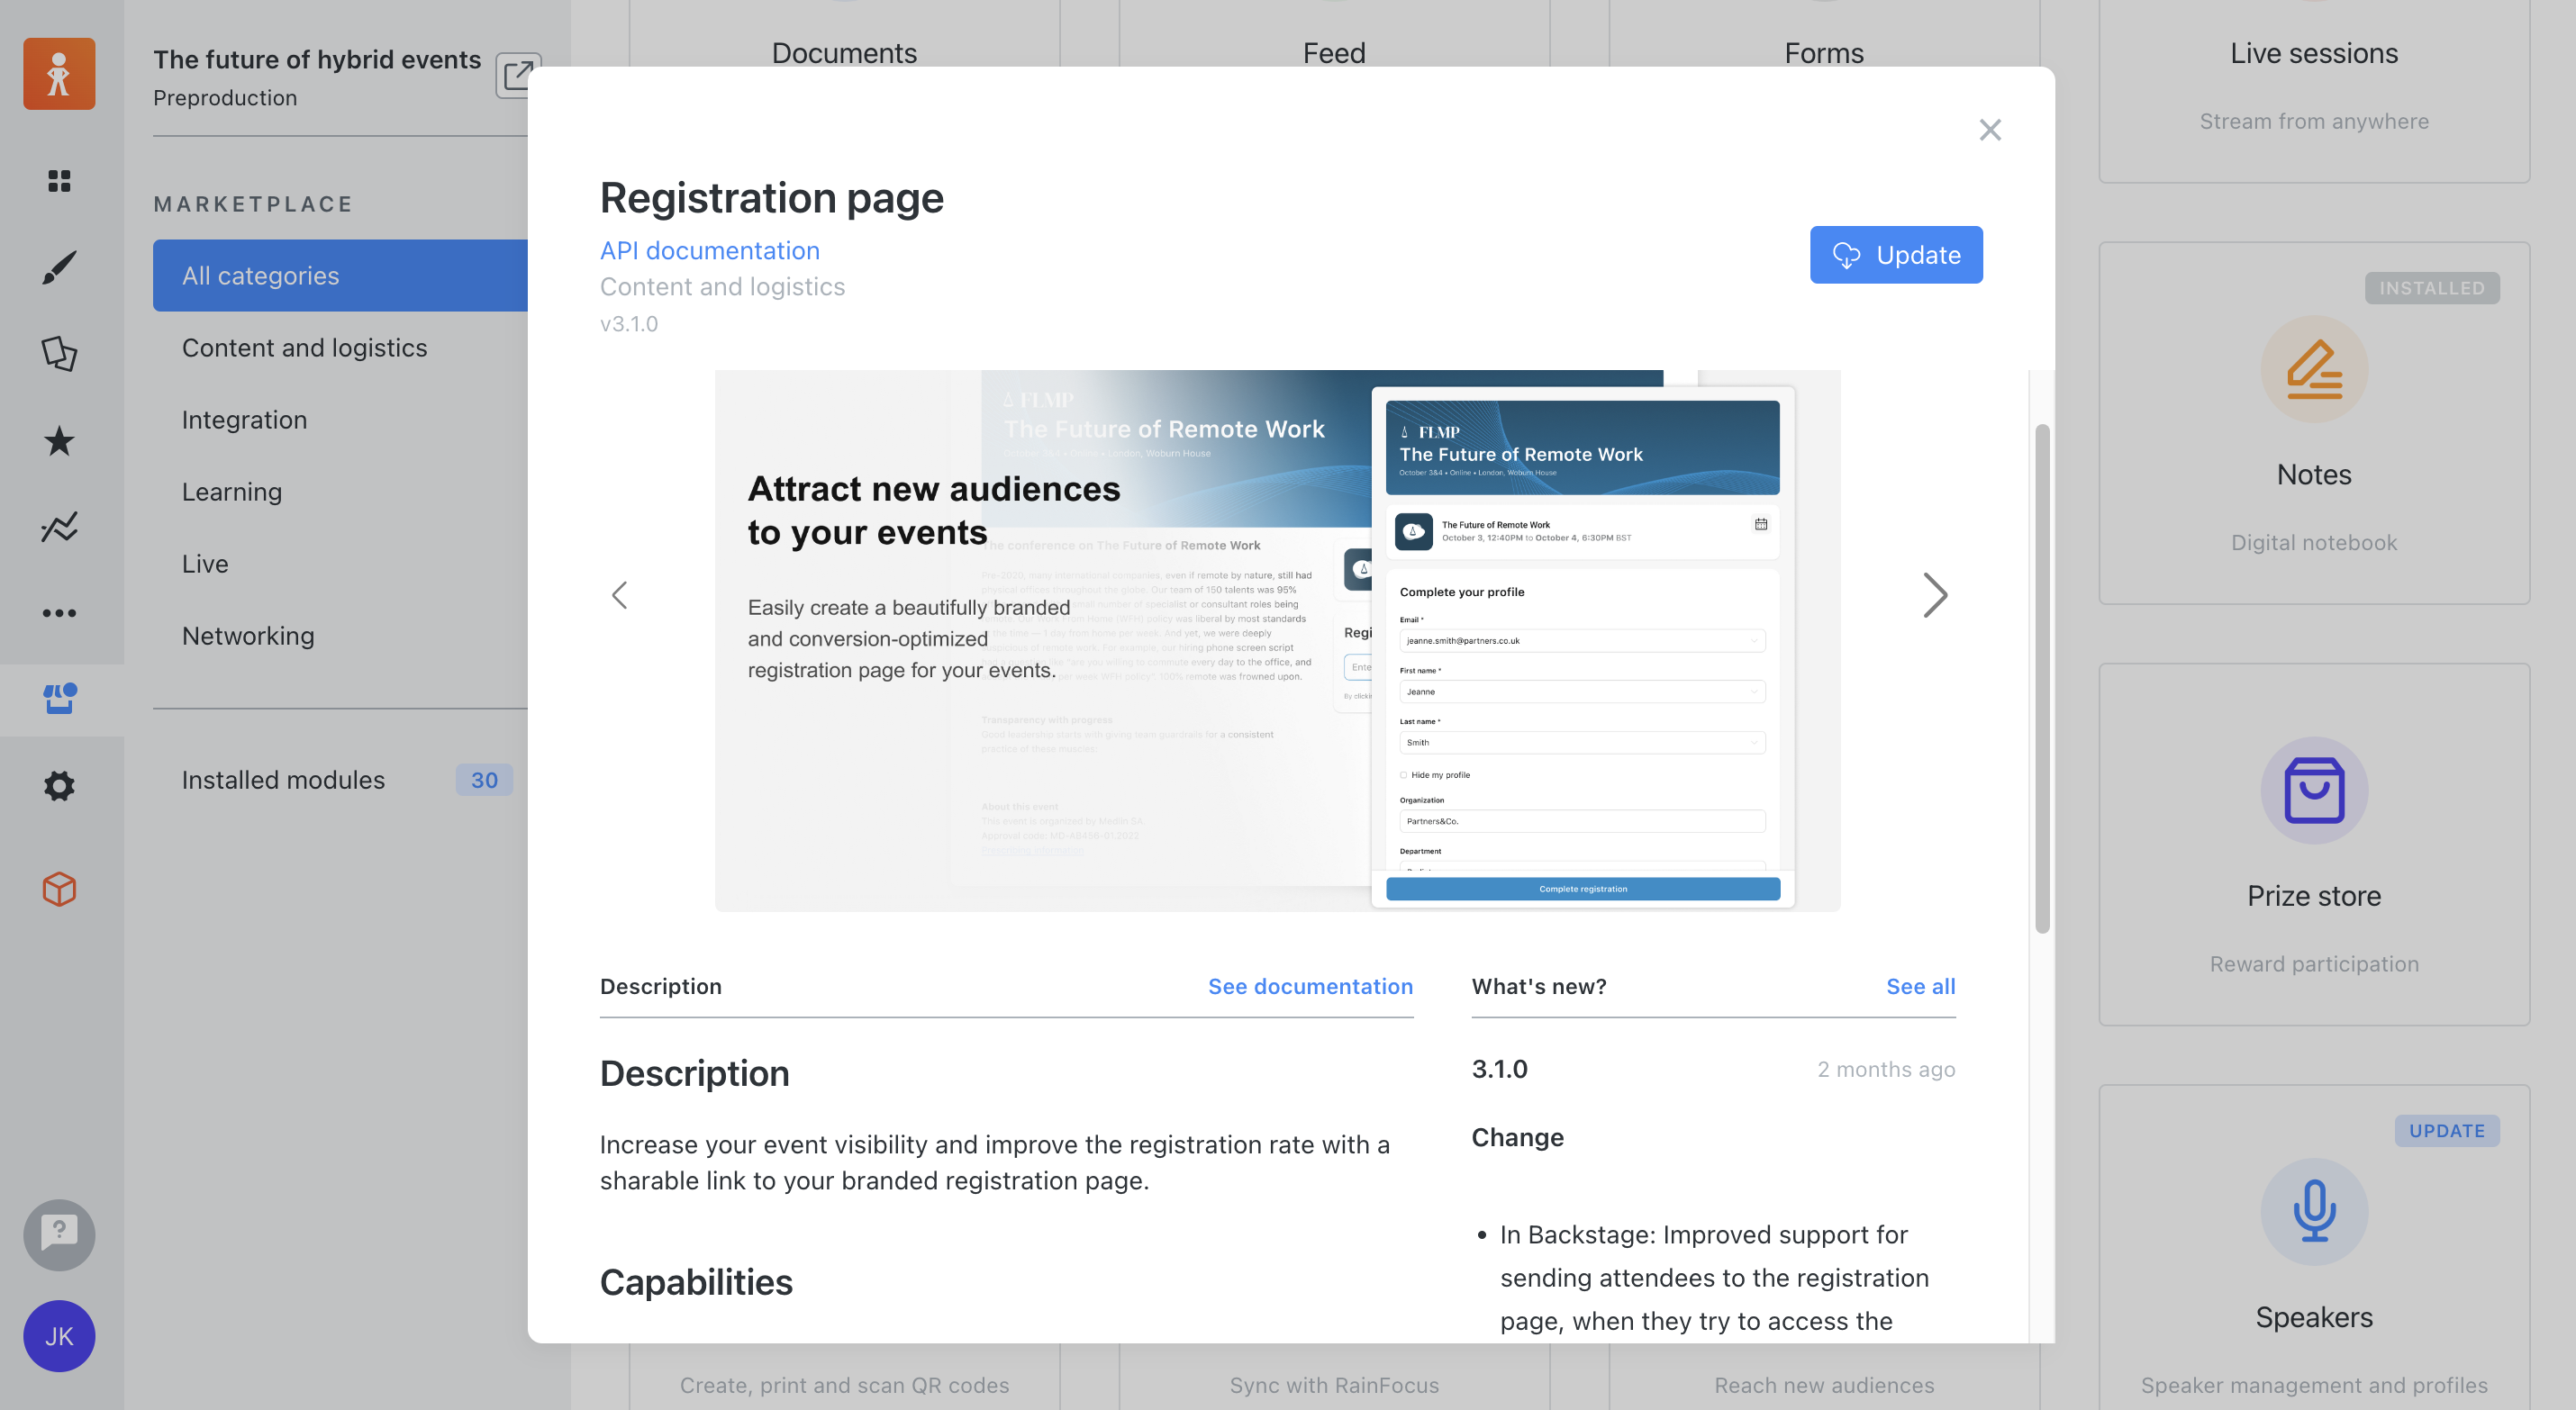Switch to the Integration category
2576x1410 pixels.
(x=245, y=419)
